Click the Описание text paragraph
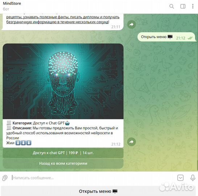 [62, 133]
